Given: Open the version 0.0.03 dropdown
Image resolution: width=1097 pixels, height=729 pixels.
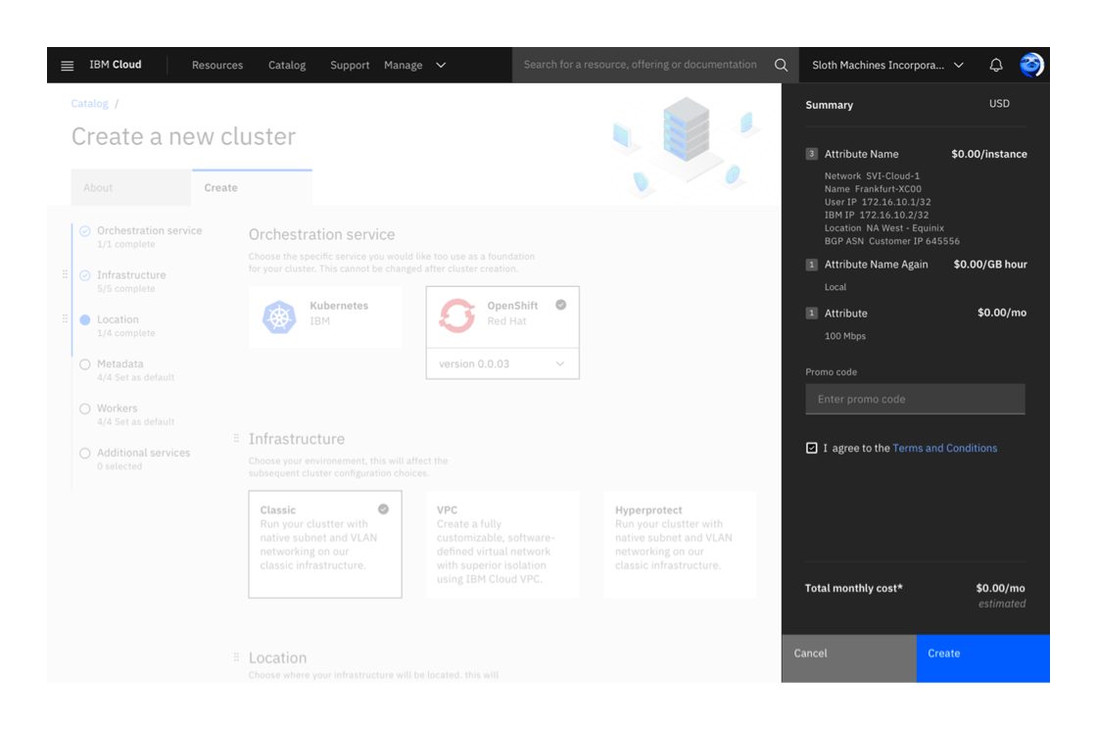Looking at the screenshot, I should (x=502, y=364).
